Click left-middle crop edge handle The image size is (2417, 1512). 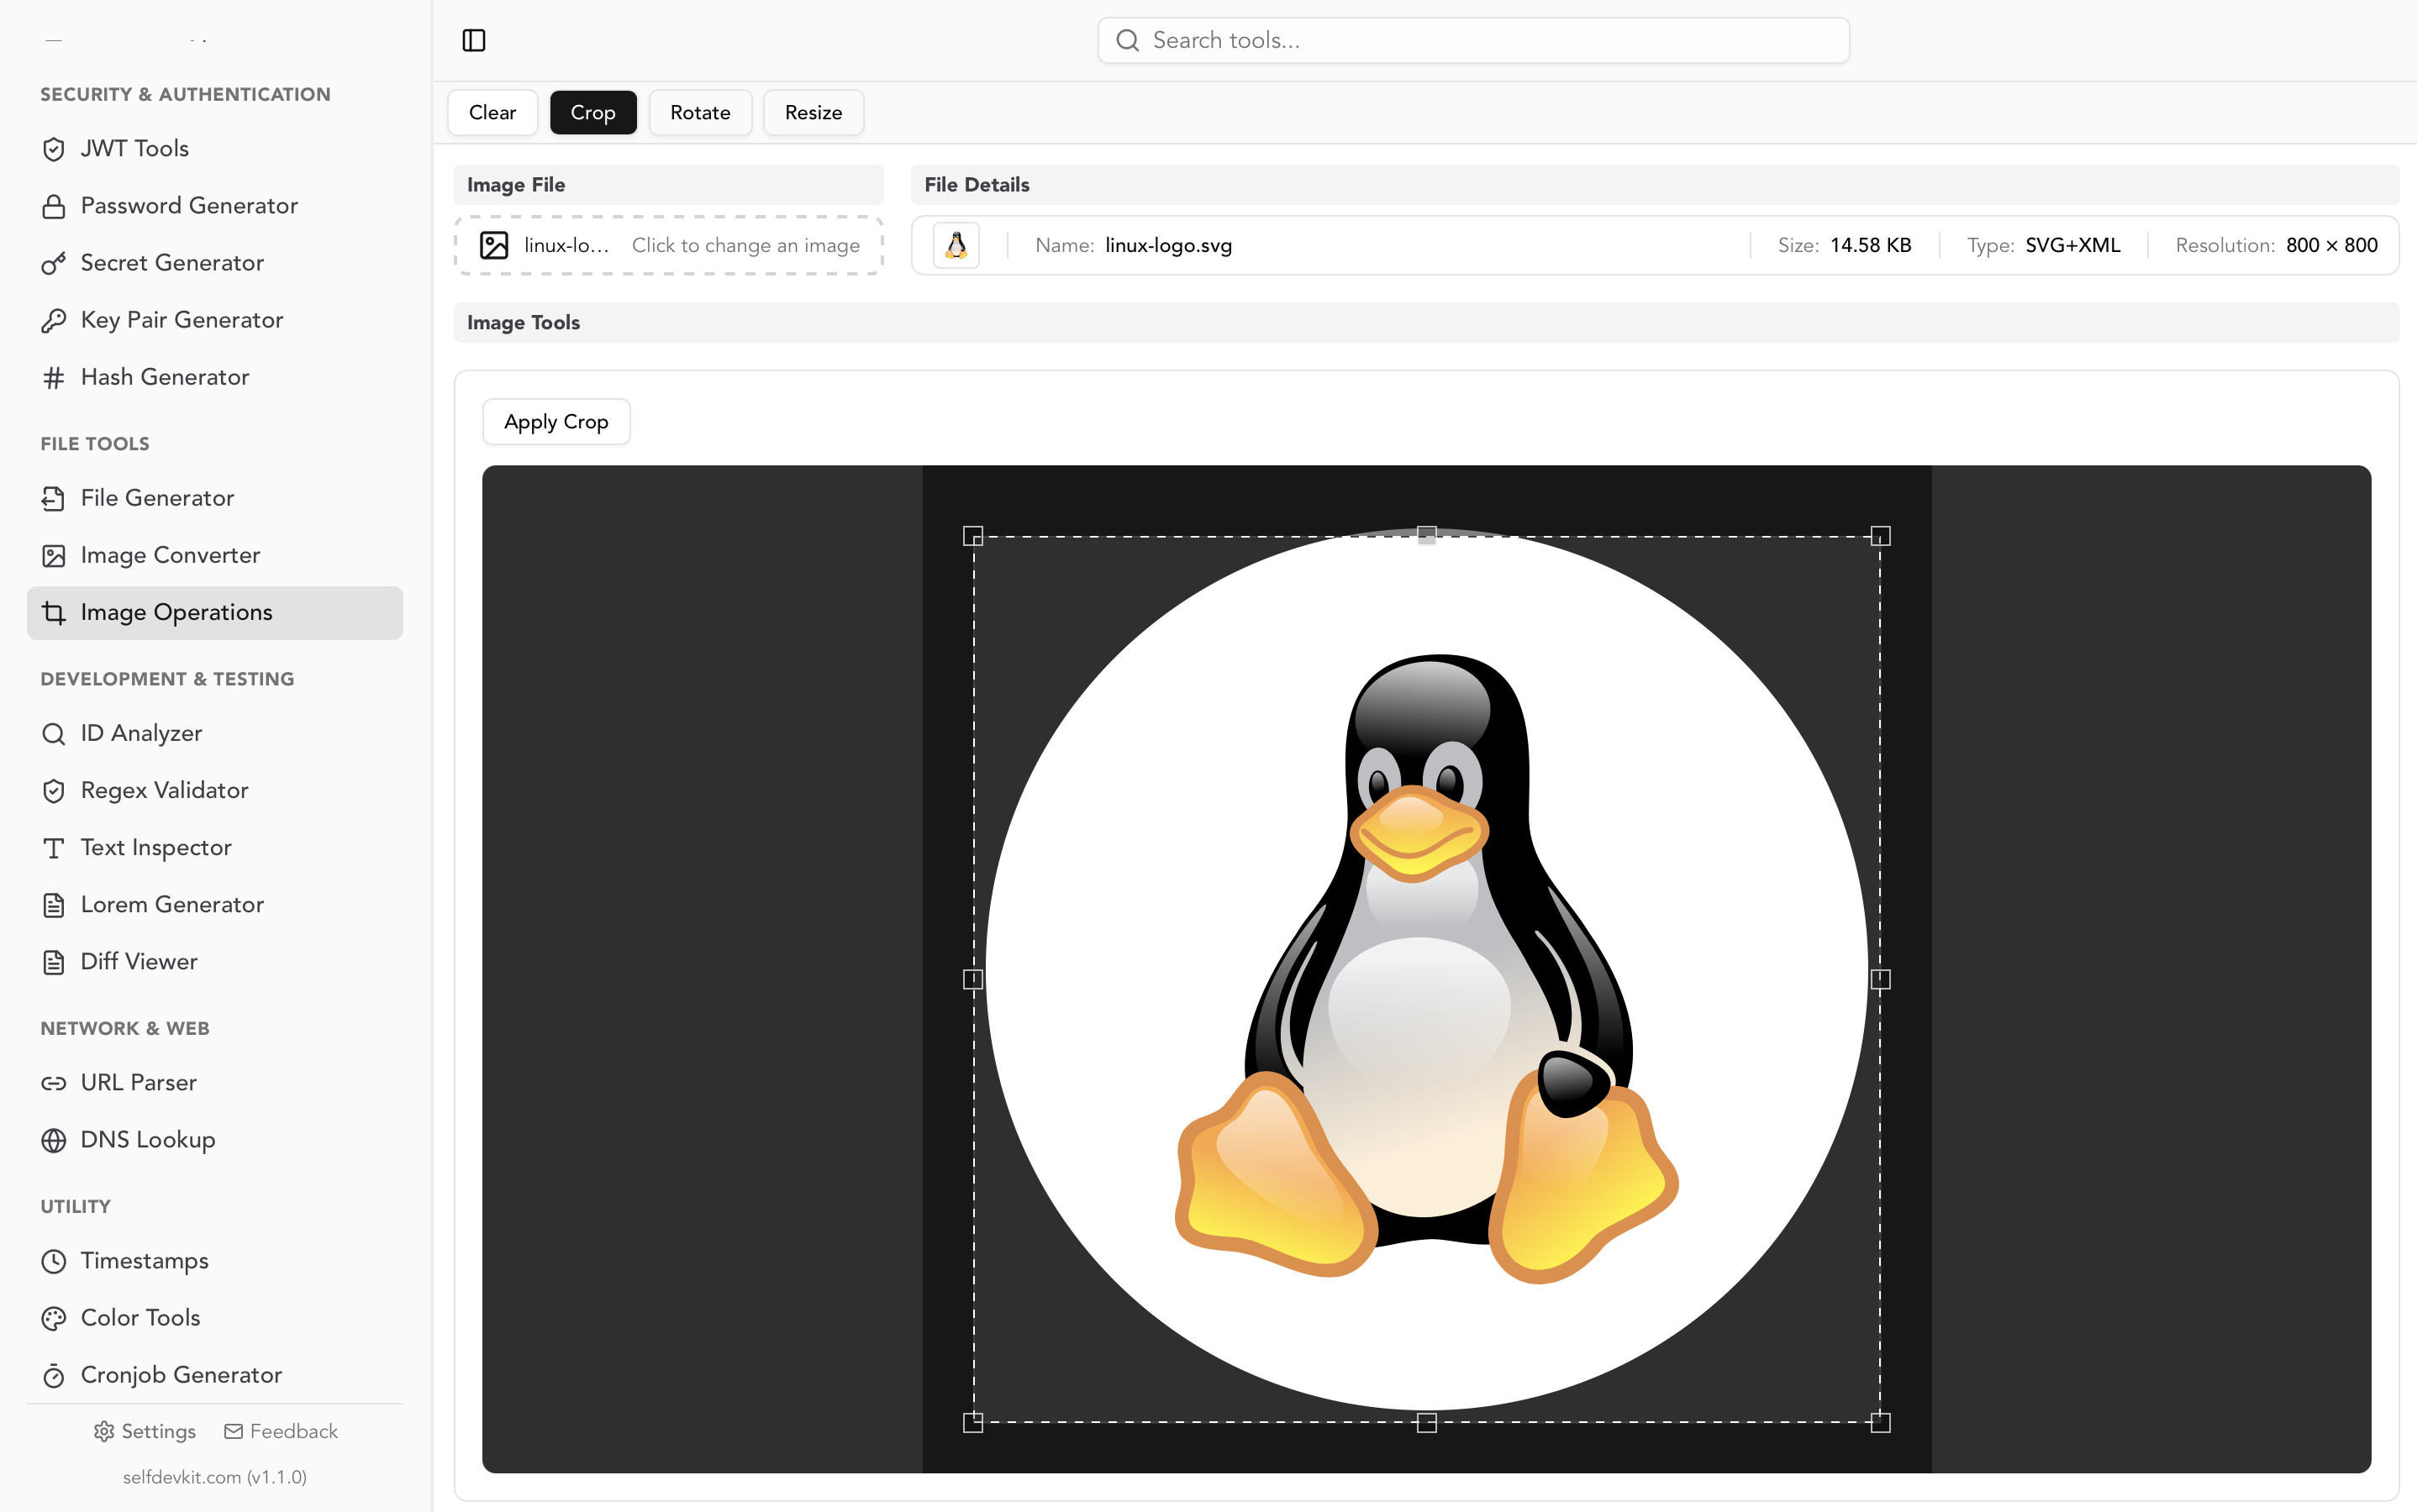pos(973,979)
